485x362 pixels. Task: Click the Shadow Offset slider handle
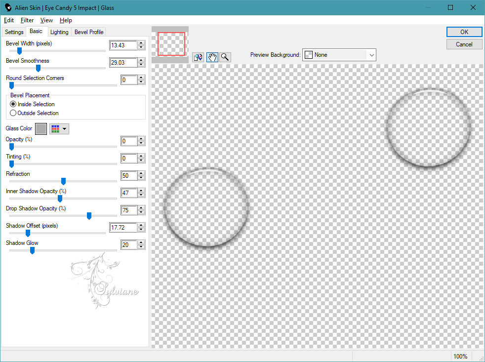[x=28, y=233]
